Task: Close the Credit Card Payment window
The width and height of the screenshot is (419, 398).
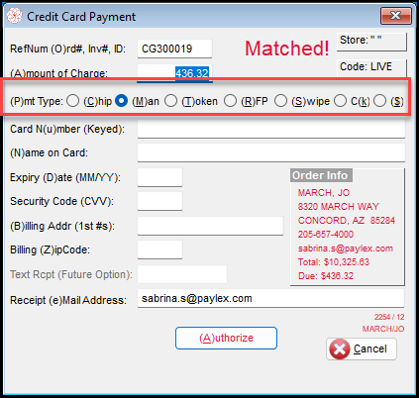Action: pos(396,16)
